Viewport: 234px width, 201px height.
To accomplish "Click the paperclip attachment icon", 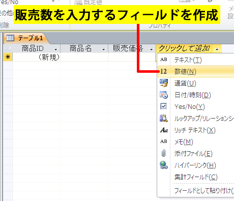I will tap(163, 153).
